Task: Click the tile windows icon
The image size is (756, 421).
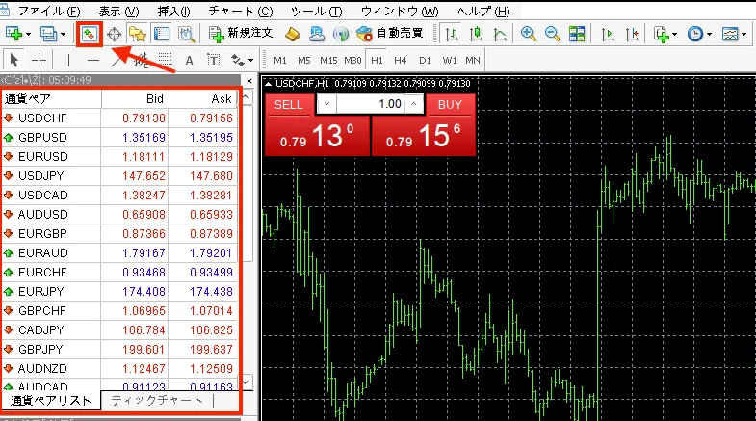Action: pyautogui.click(x=576, y=34)
